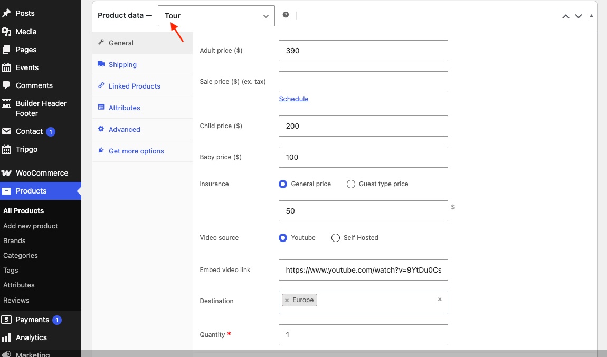The width and height of the screenshot is (607, 357).
Task: Switch to the Shipping tab
Action: pos(143,64)
